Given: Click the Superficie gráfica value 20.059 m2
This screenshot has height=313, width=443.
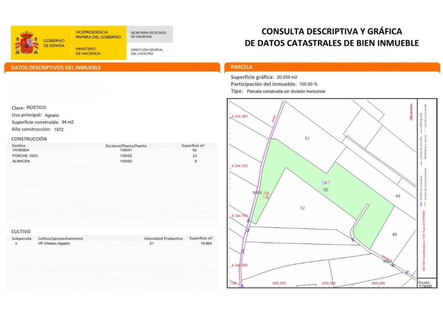Looking at the screenshot, I should coord(287,77).
